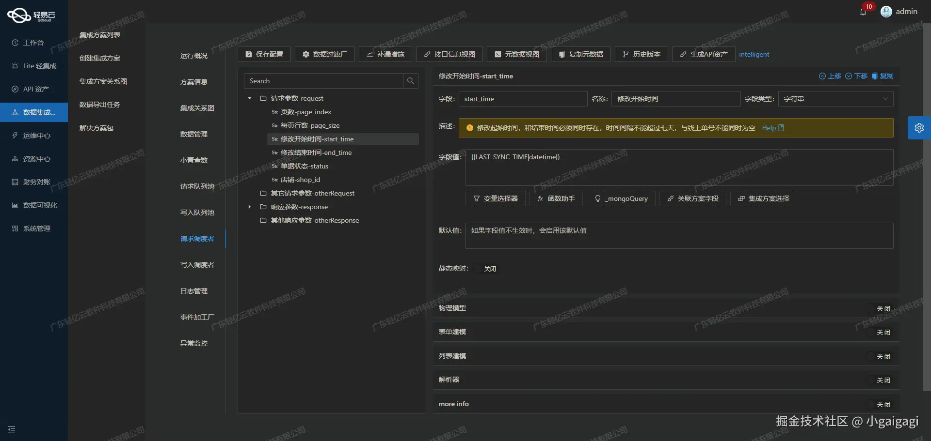Screen dimensions: 931x441
Task: Click the folder icon of 请求参数-request
Action: click(x=263, y=98)
